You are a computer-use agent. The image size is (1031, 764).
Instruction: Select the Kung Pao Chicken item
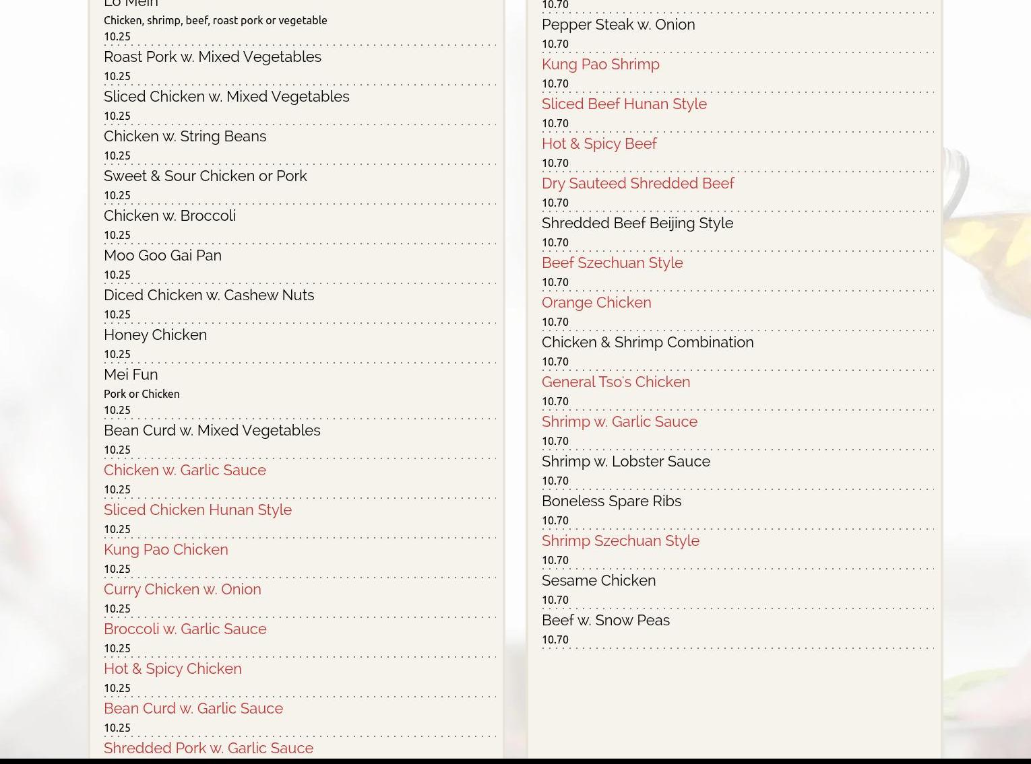[165, 550]
